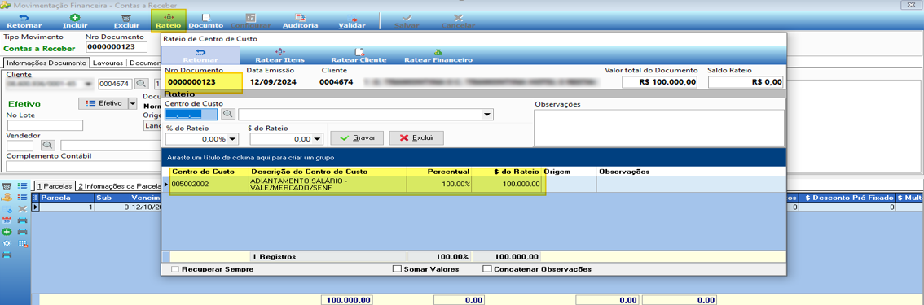Check the Concatenar Observações checkbox
The image size is (924, 305).
pyautogui.click(x=486, y=269)
